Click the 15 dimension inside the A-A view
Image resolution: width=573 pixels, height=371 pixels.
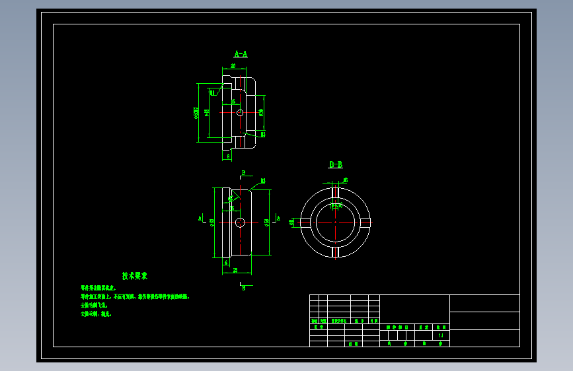click(x=233, y=102)
